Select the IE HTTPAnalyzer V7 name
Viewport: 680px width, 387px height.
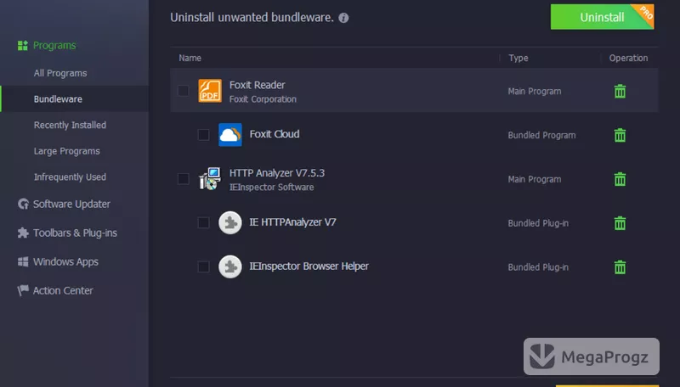point(292,222)
